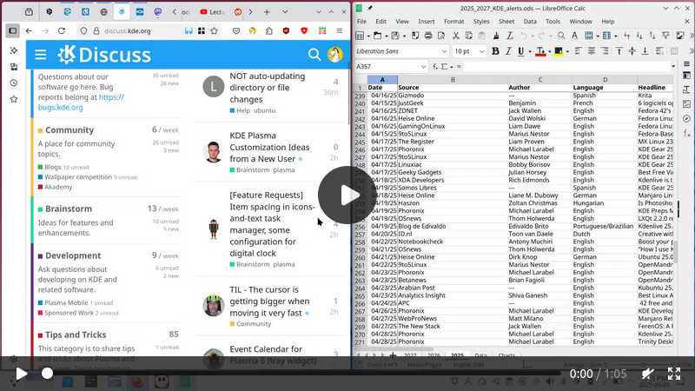Click the Align Top icon in Calc

pyautogui.click(x=619, y=51)
